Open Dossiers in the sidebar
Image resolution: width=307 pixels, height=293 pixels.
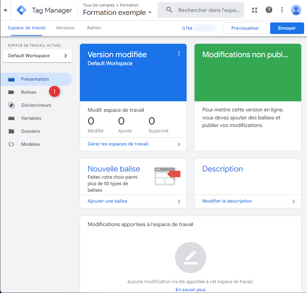30,131
